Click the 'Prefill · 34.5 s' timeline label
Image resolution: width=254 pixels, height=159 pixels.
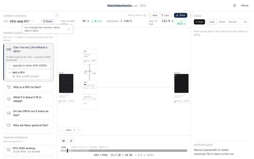tap(79, 147)
